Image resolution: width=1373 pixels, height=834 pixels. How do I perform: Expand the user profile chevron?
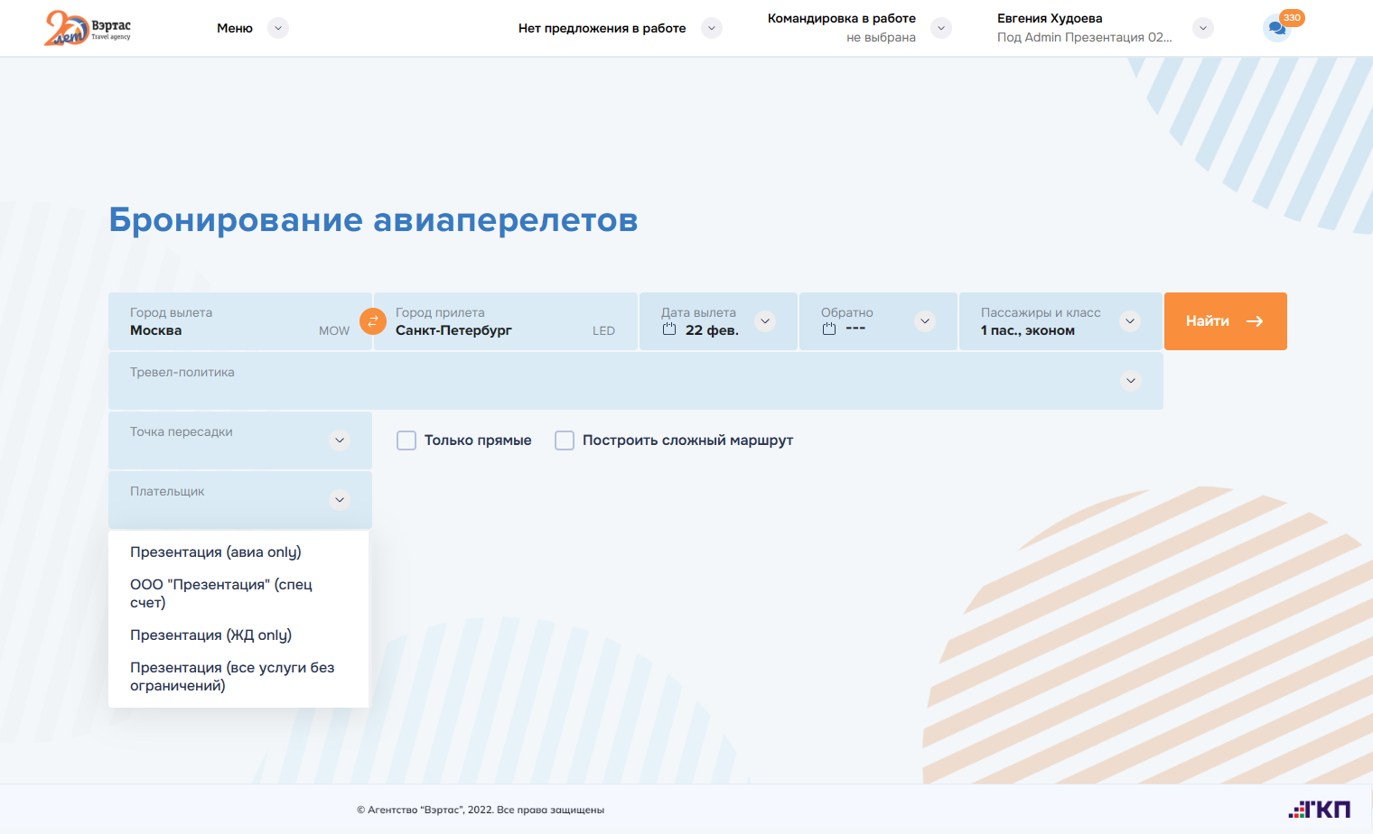point(1203,28)
